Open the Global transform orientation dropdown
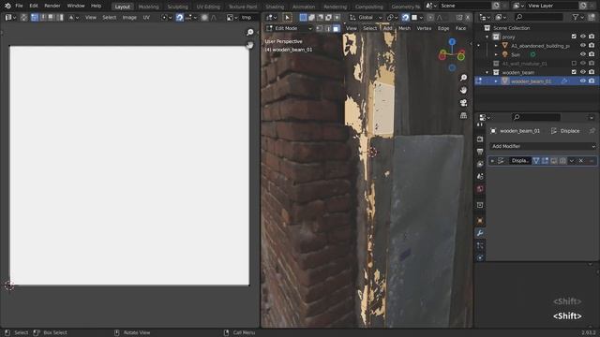Viewport: 600px width, 337px height. tap(366, 17)
